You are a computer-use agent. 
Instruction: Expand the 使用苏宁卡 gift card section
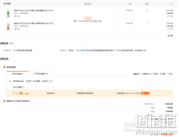click(x=4, y=101)
